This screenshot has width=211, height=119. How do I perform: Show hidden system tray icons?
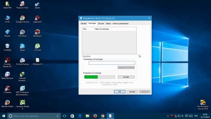tap(168, 116)
